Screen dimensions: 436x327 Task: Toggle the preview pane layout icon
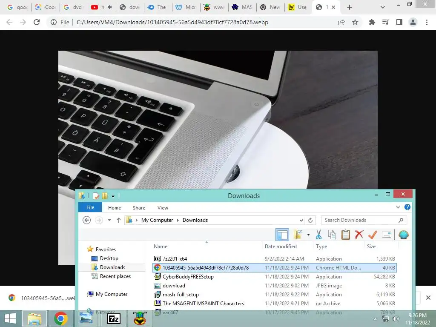[282, 235]
